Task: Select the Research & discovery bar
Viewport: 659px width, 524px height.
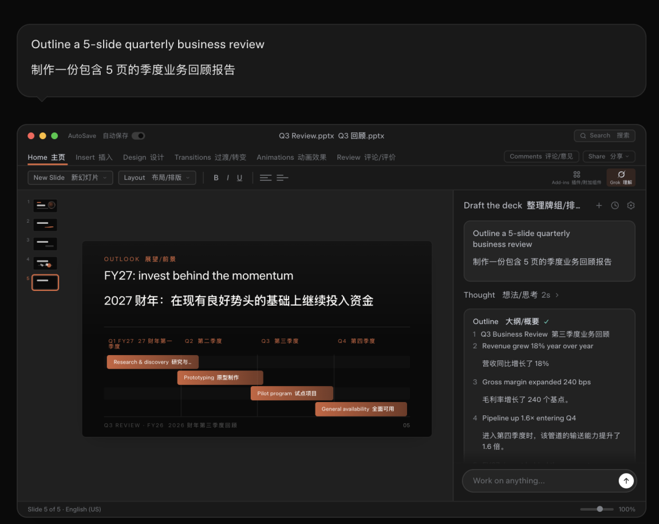Action: [x=153, y=362]
